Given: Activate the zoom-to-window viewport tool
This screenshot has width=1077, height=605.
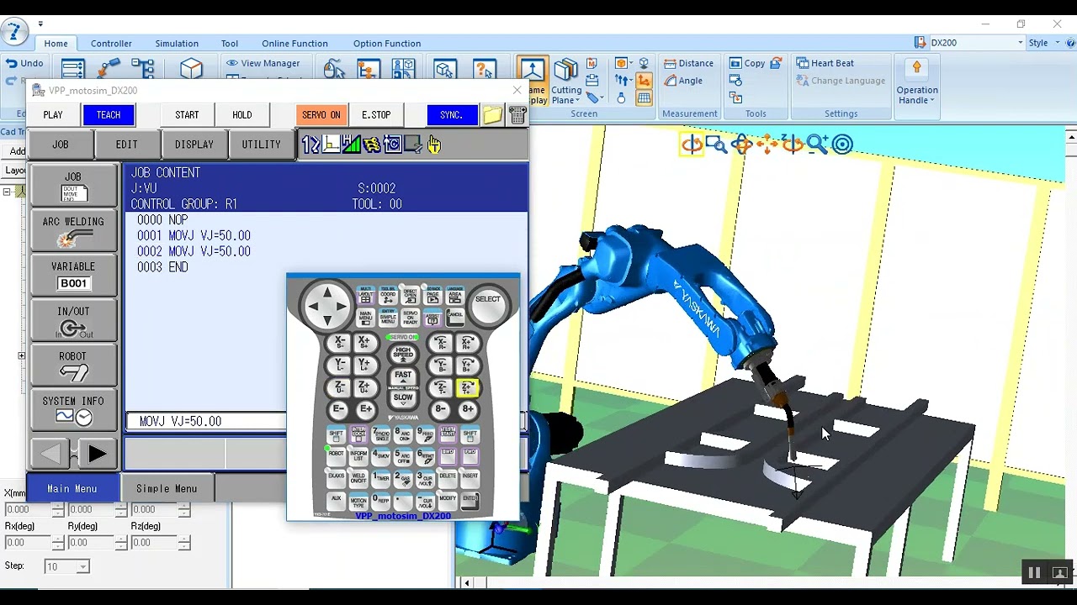Looking at the screenshot, I should (x=717, y=145).
